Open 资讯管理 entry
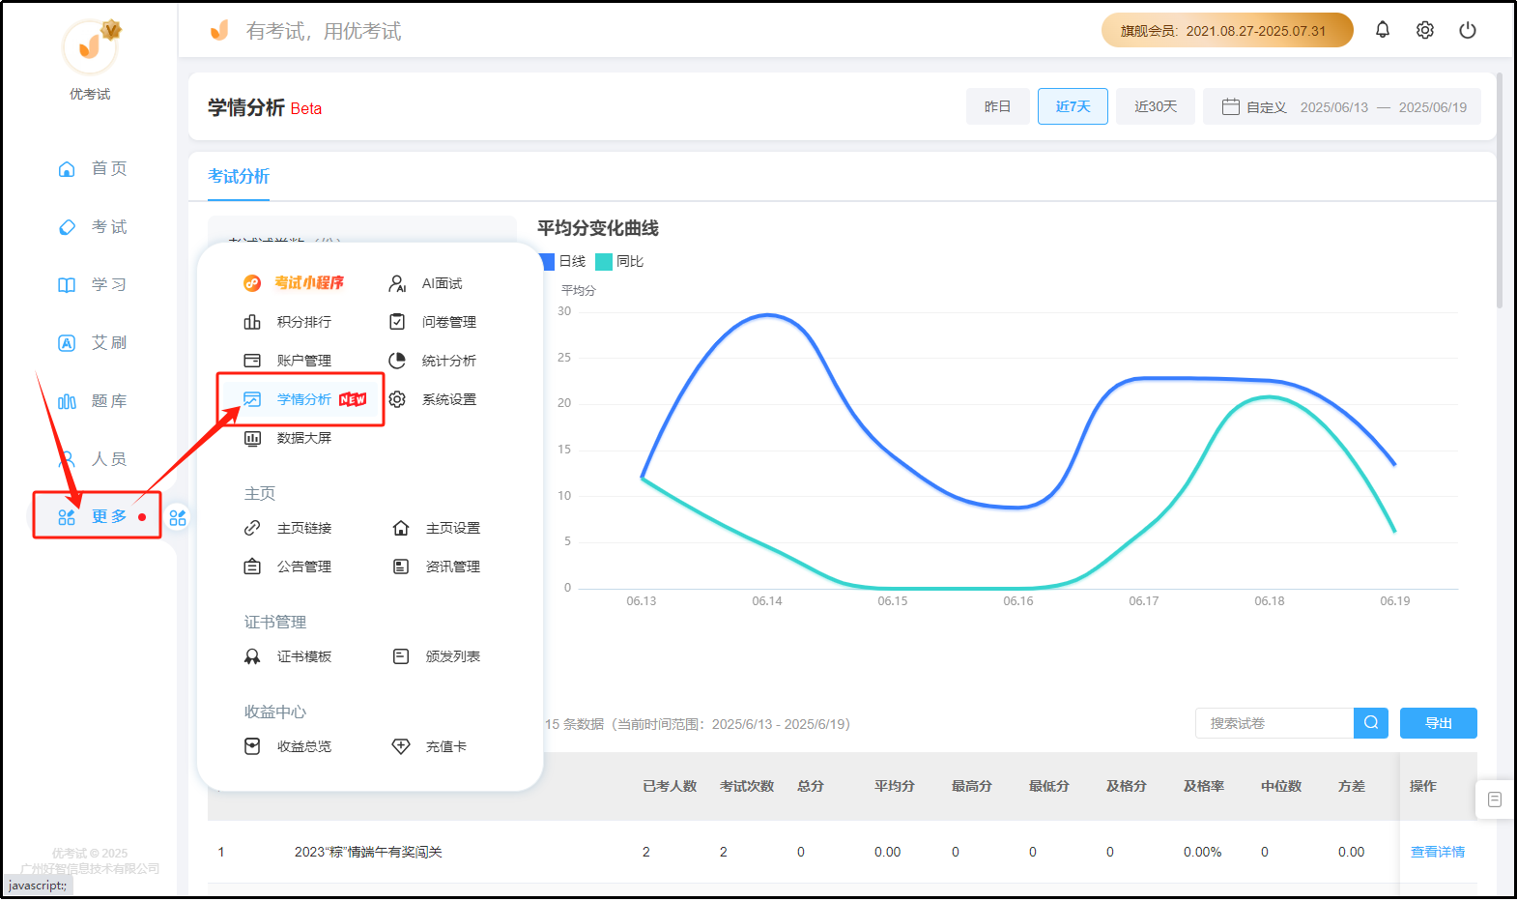The image size is (1517, 901). (436, 567)
